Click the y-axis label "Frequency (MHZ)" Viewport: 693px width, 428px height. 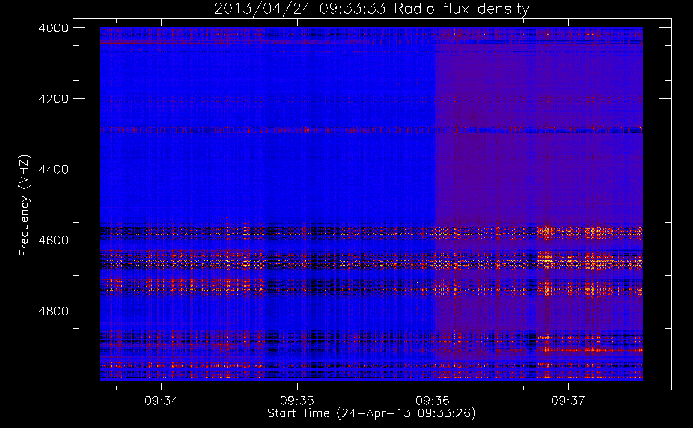tap(25, 205)
